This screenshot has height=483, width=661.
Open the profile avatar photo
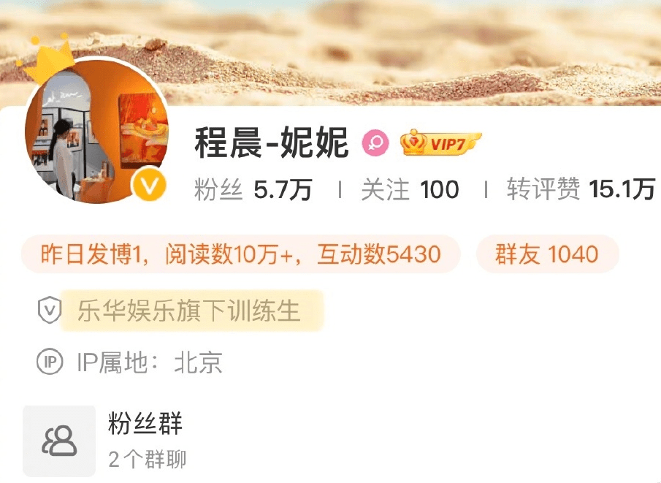coord(96,132)
